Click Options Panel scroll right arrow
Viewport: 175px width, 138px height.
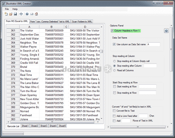[x=168, y=127]
